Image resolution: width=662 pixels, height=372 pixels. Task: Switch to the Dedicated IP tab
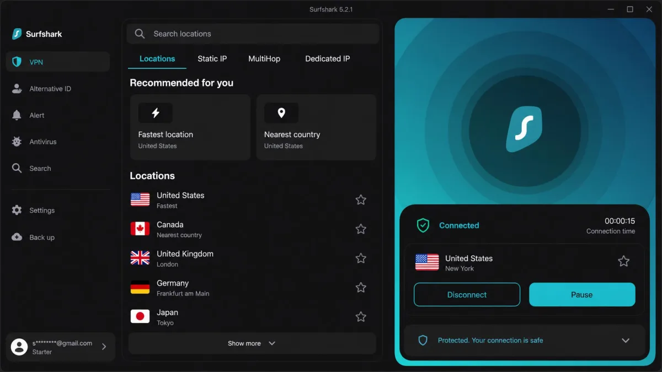pos(328,59)
